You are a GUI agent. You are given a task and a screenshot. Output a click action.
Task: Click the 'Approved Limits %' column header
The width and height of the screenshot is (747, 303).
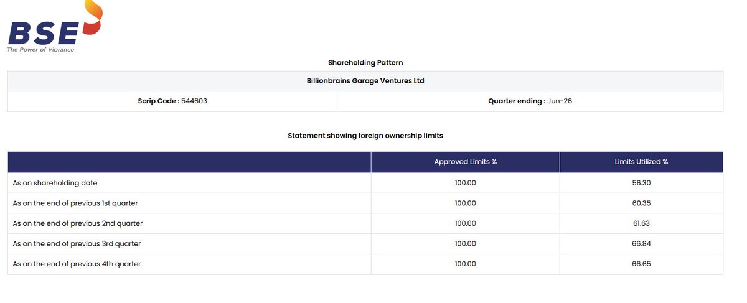coord(465,162)
